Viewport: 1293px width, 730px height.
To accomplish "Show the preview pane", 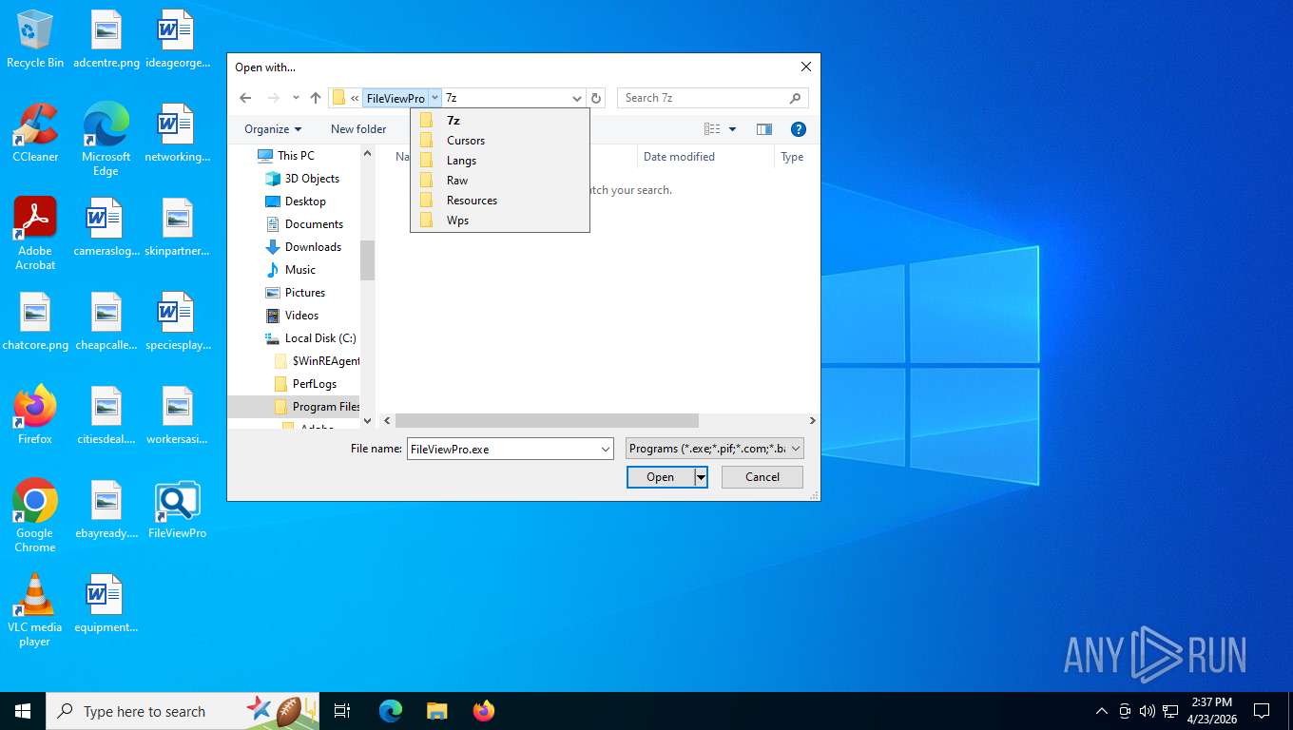I will coord(763,129).
